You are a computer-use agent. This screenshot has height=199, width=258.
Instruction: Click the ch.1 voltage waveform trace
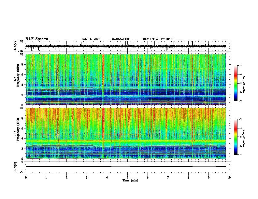pos(125,46)
